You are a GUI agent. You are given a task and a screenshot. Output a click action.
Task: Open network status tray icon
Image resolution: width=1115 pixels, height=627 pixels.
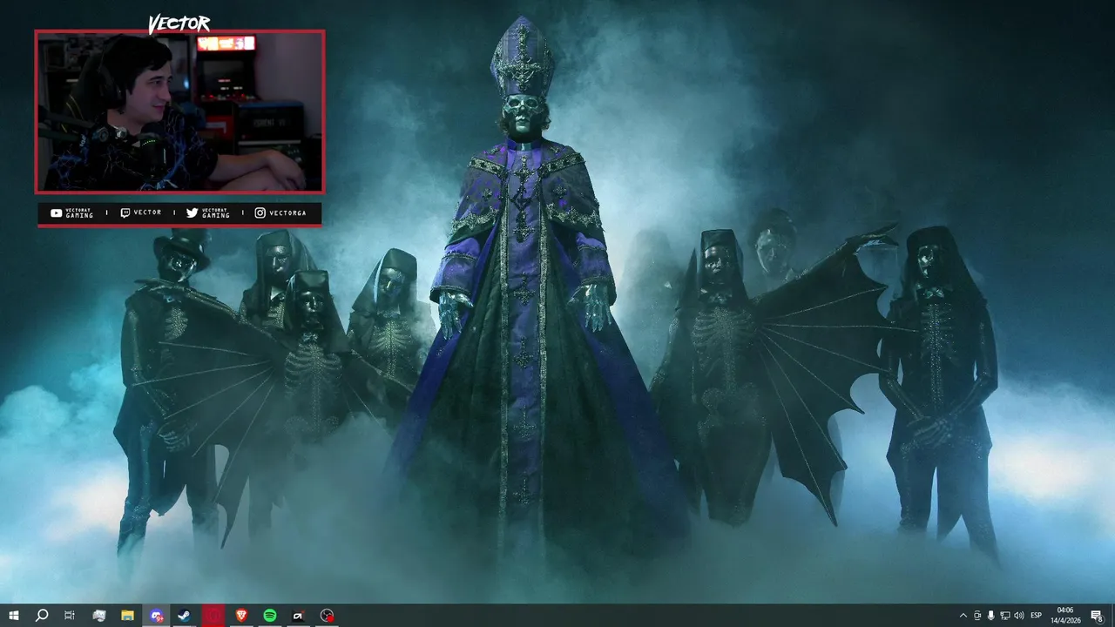pyautogui.click(x=1005, y=616)
